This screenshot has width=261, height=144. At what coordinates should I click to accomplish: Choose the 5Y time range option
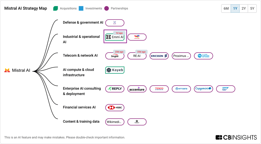click(x=252, y=9)
